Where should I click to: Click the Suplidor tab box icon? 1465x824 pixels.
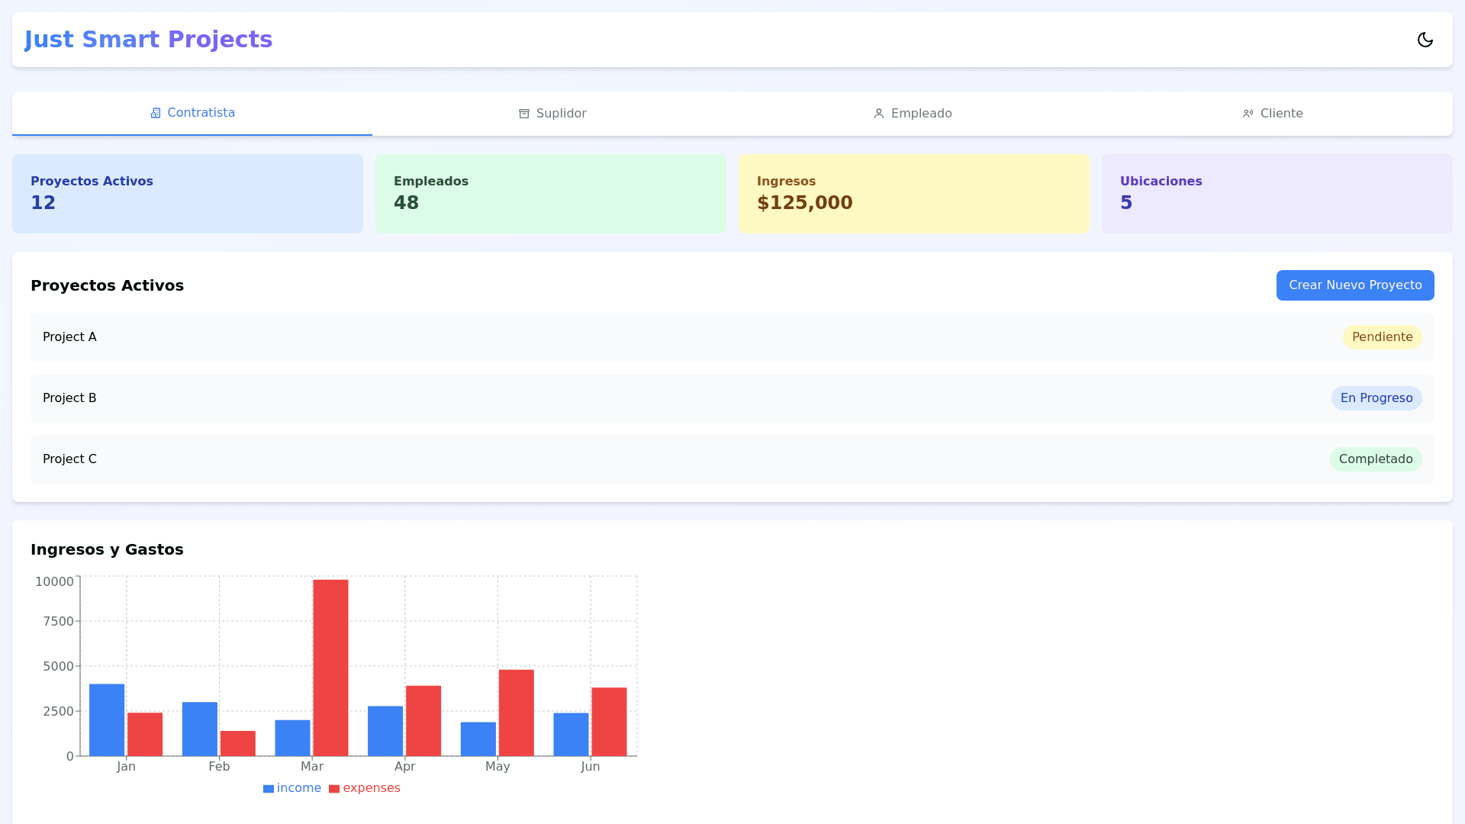tap(524, 114)
